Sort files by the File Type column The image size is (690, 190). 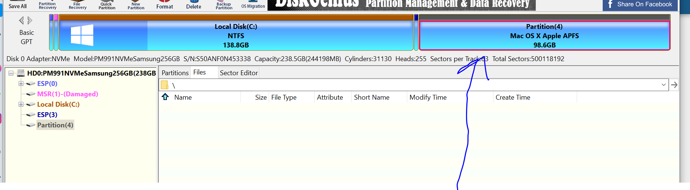click(x=284, y=97)
